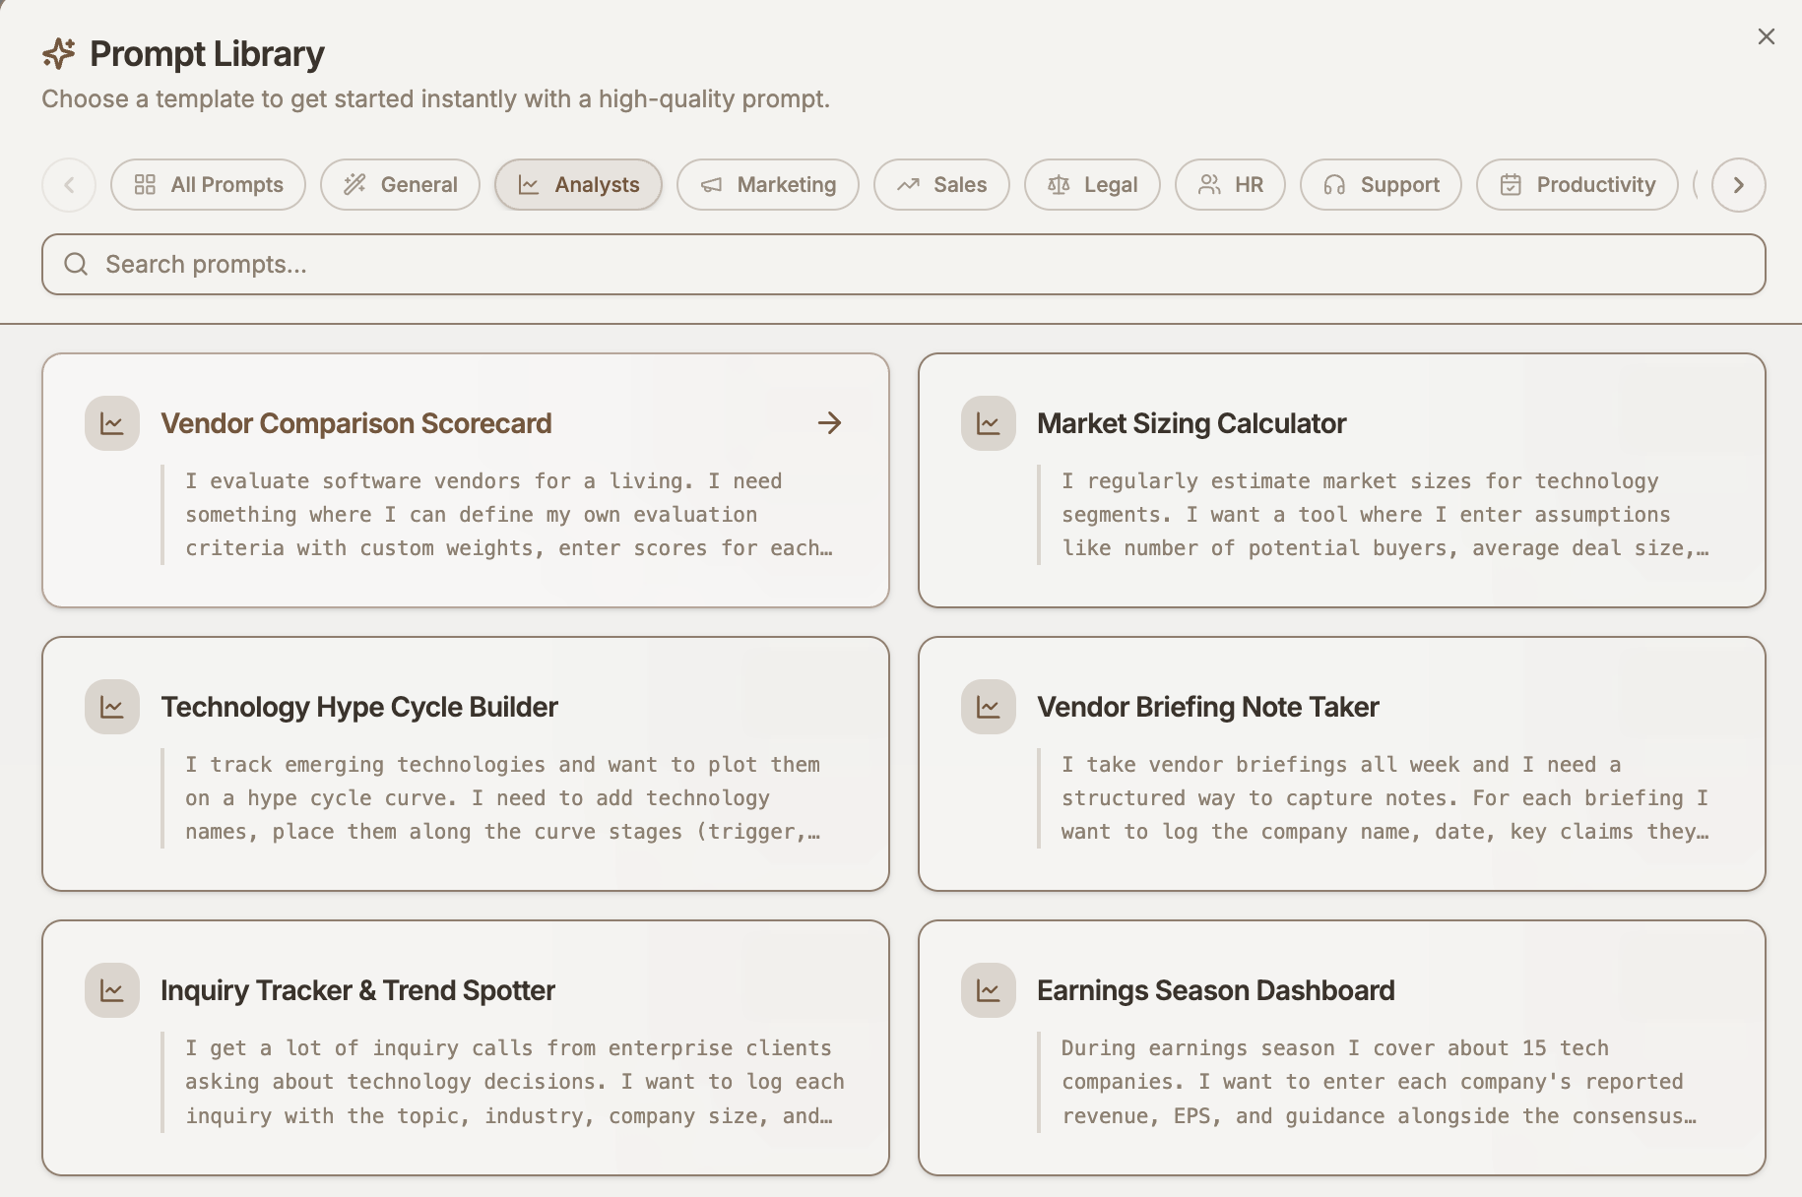This screenshot has height=1197, width=1802.
Task: Click the chart icon beside Inquiry Tracker & Trend Spotter
Action: coord(112,990)
